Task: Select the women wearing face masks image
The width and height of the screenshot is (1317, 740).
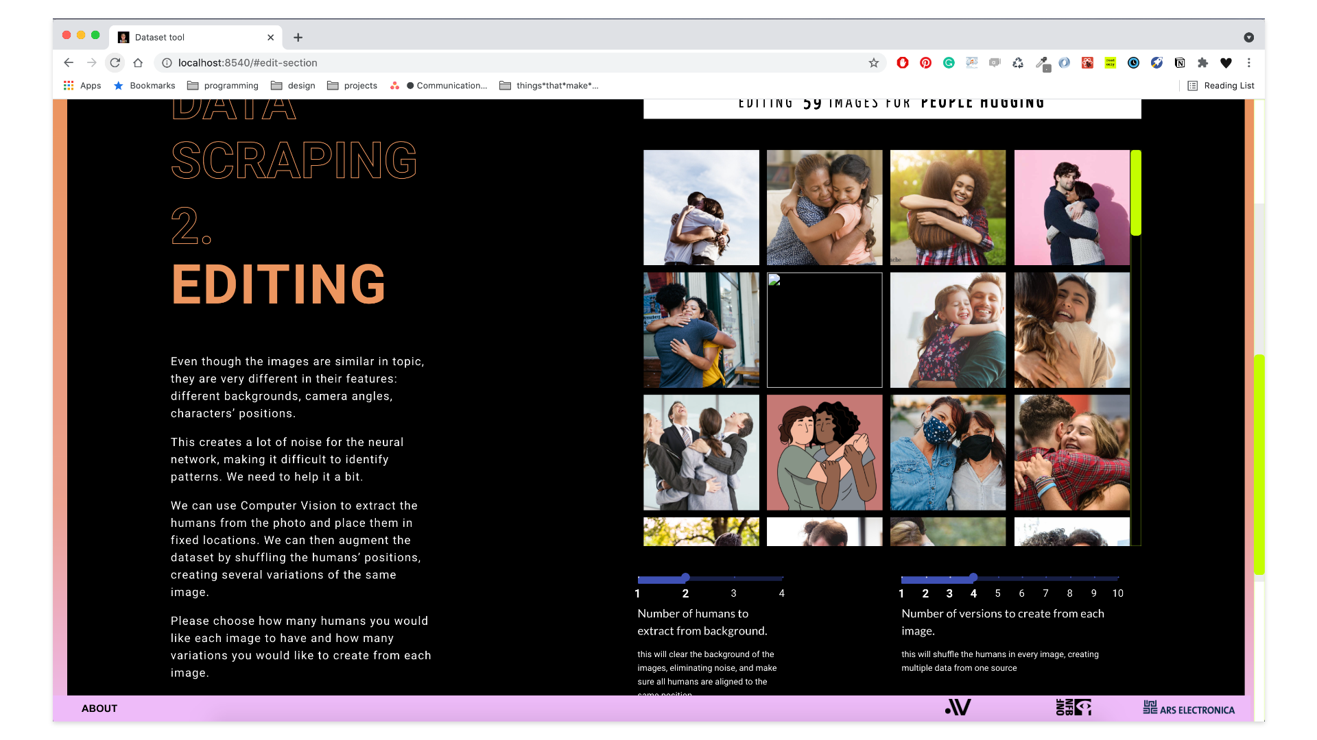Action: 948,452
